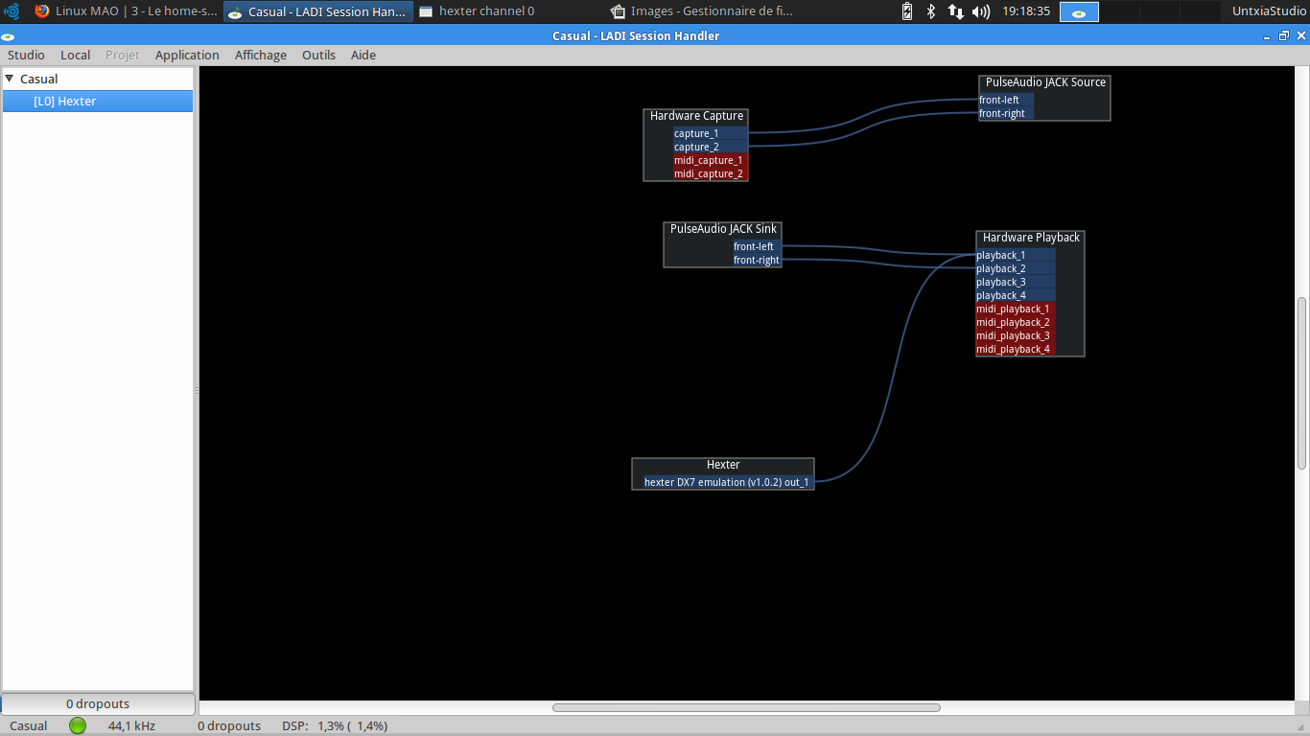The height and width of the screenshot is (736, 1310).
Task: Select the capture_2 port
Action: (710, 147)
